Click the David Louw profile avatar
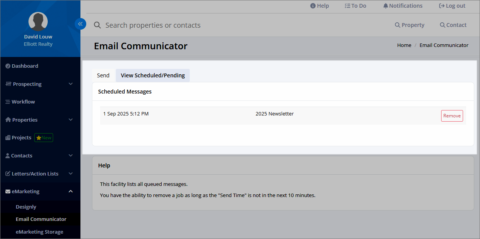Image resolution: width=480 pixels, height=239 pixels. [38, 22]
